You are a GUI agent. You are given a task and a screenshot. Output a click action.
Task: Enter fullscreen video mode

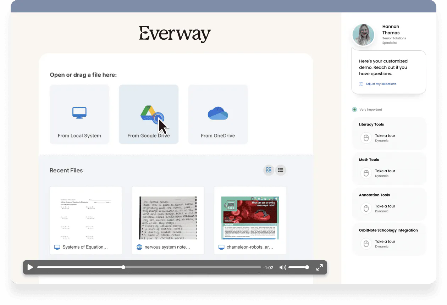click(320, 267)
